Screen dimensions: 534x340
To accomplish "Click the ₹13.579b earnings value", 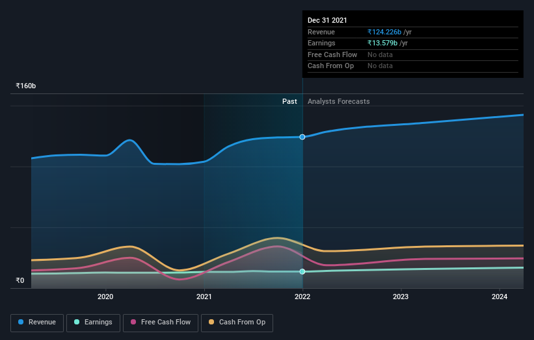I will pyautogui.click(x=382, y=43).
